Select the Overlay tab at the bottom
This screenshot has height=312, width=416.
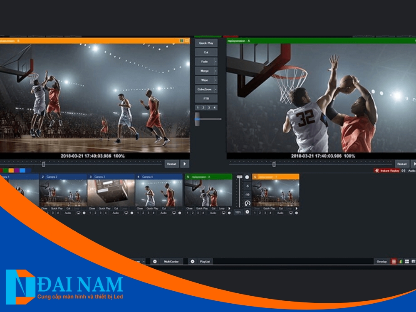[381, 261]
